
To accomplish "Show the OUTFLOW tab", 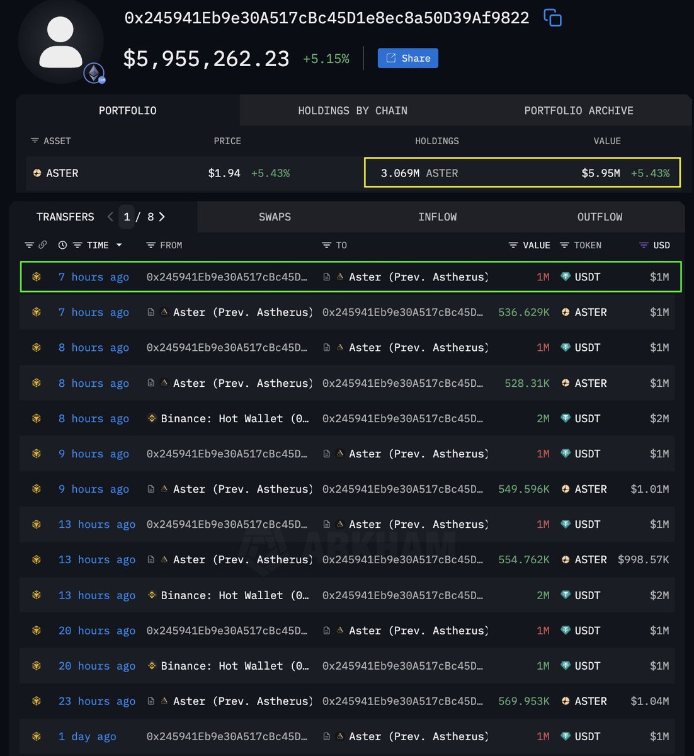I will (x=599, y=217).
